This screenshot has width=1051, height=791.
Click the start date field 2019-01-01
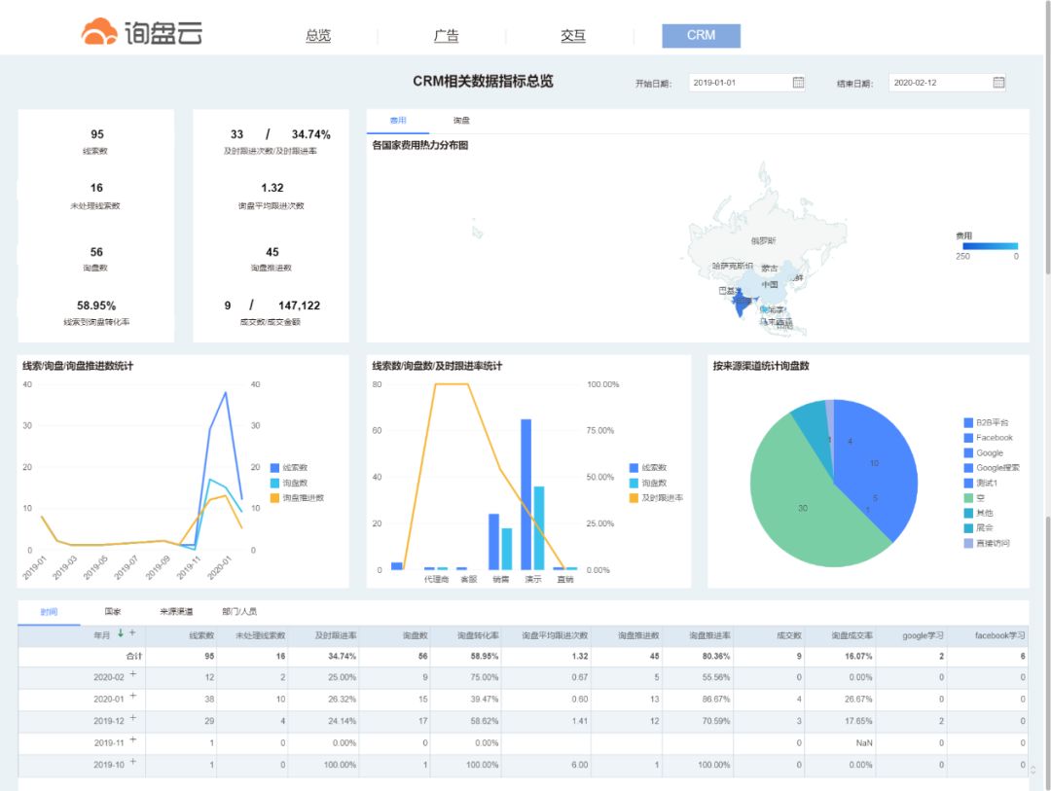coord(748,83)
